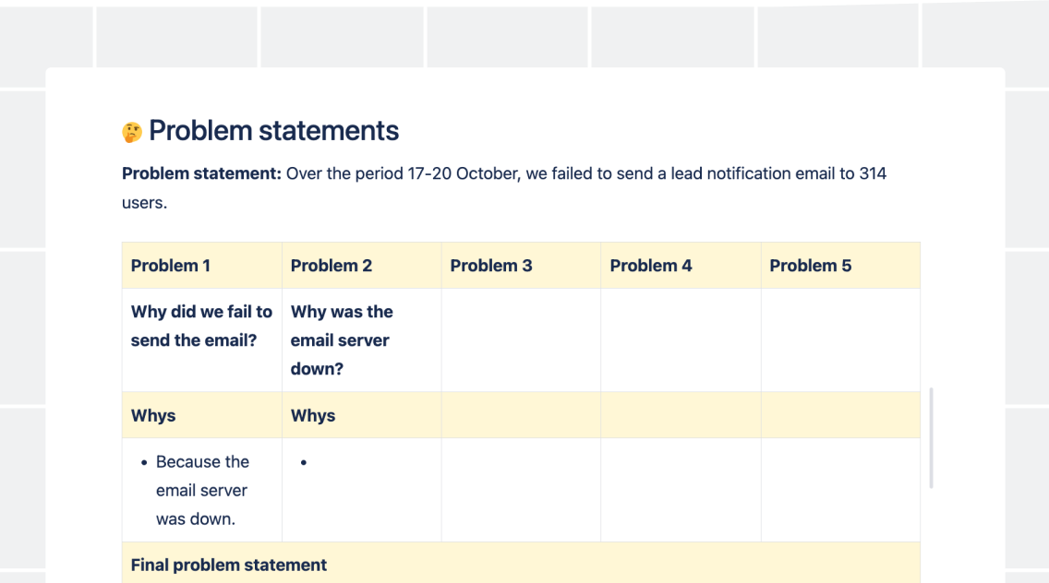1049x583 pixels.
Task: Click the vertical scrollbar beside the table
Action: [931, 438]
